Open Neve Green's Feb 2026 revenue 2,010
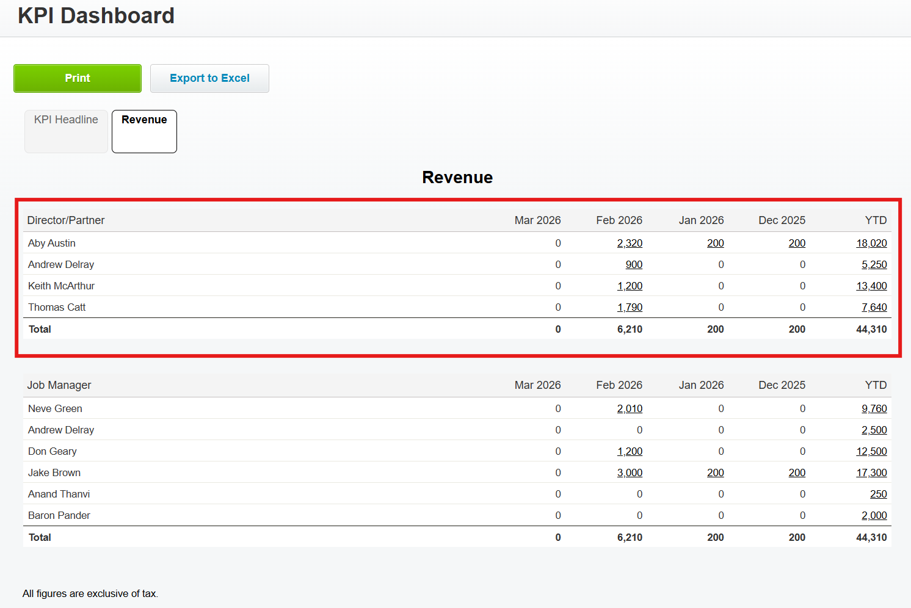This screenshot has height=608, width=911. [x=630, y=408]
